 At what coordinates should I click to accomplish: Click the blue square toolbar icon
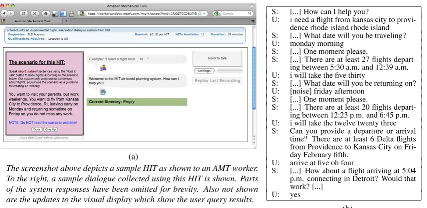[63, 14]
